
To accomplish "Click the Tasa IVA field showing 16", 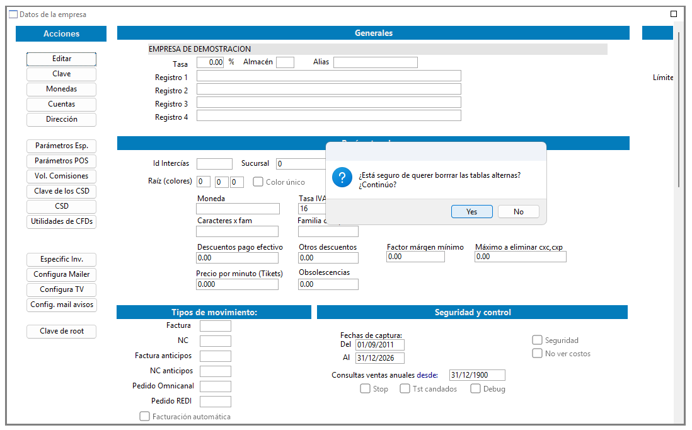I will [313, 209].
